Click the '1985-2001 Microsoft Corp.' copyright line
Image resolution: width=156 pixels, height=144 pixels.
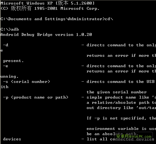(x=67, y=8)
